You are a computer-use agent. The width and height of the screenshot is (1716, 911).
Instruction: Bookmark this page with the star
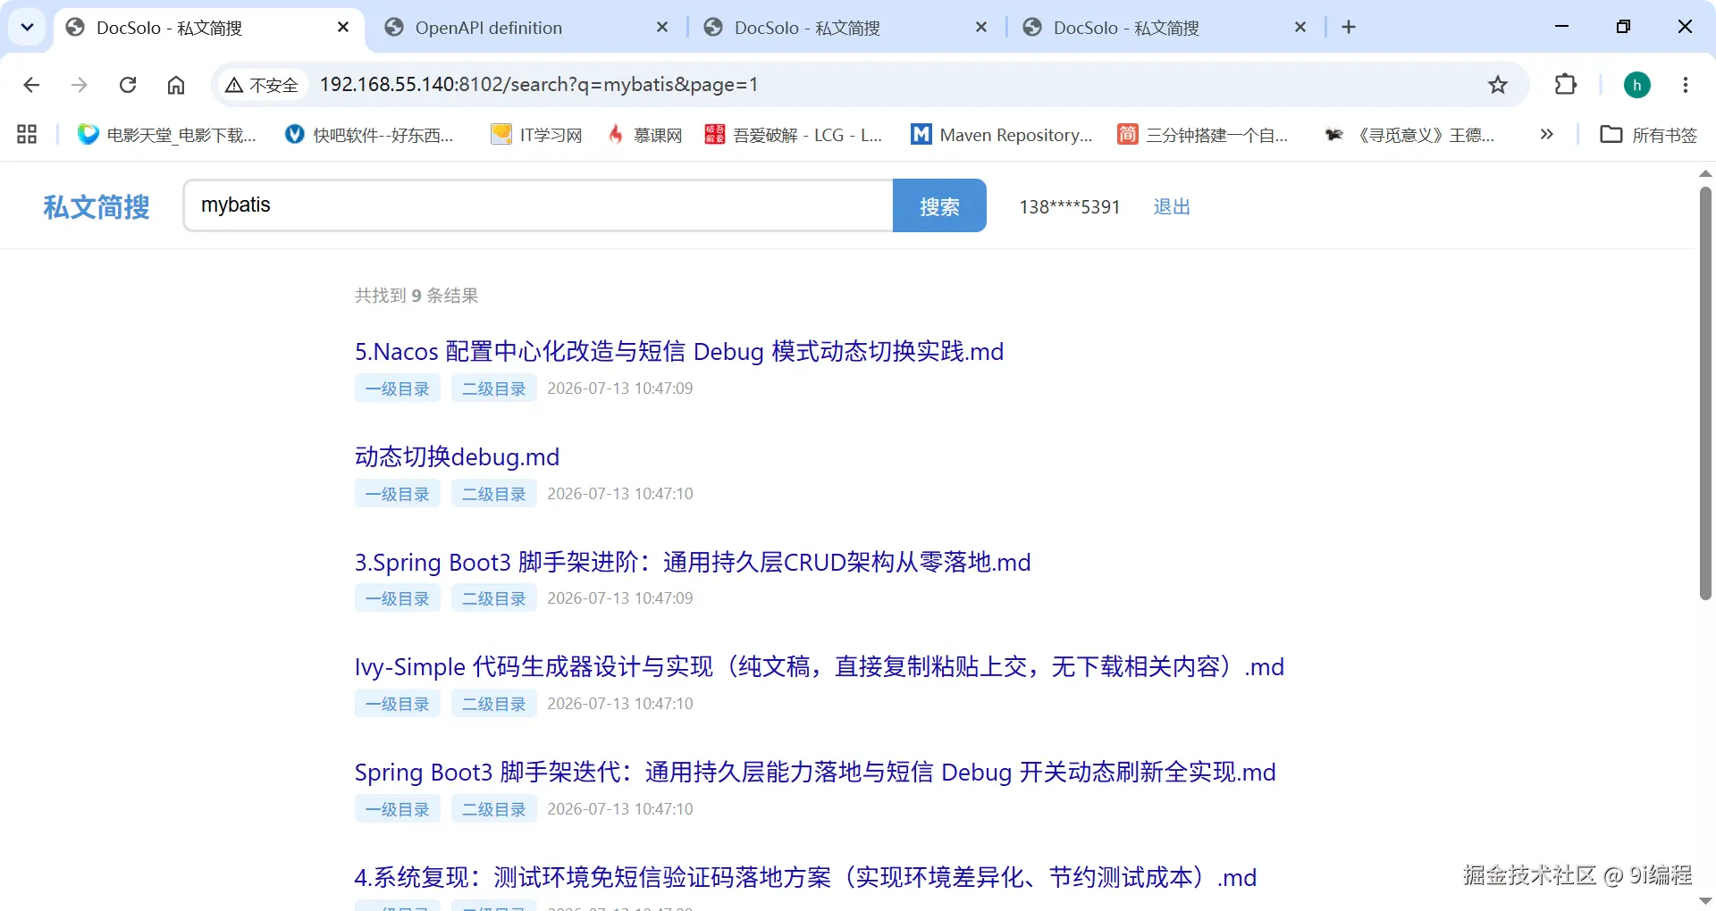point(1498,85)
